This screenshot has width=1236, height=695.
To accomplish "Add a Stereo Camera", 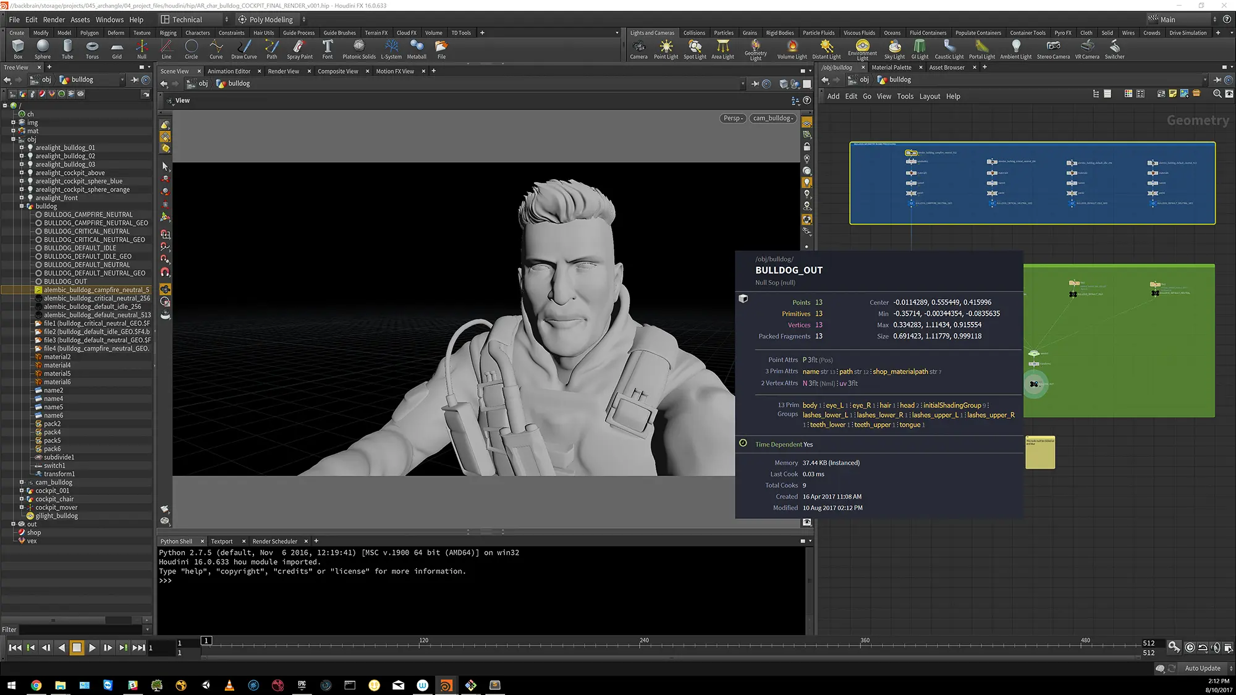I will 1053,49.
